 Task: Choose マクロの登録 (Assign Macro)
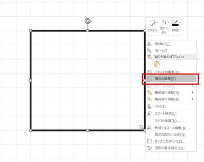167,121
